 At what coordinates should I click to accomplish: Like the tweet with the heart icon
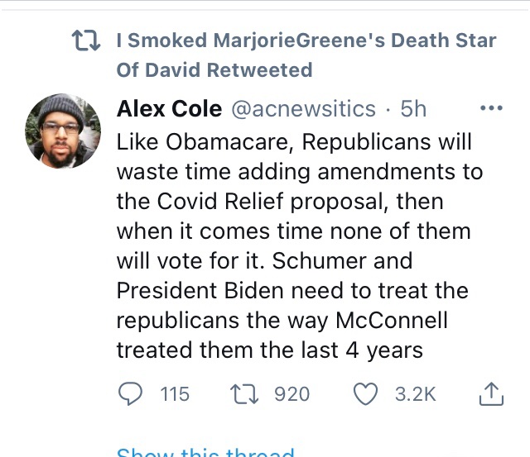[x=366, y=394]
